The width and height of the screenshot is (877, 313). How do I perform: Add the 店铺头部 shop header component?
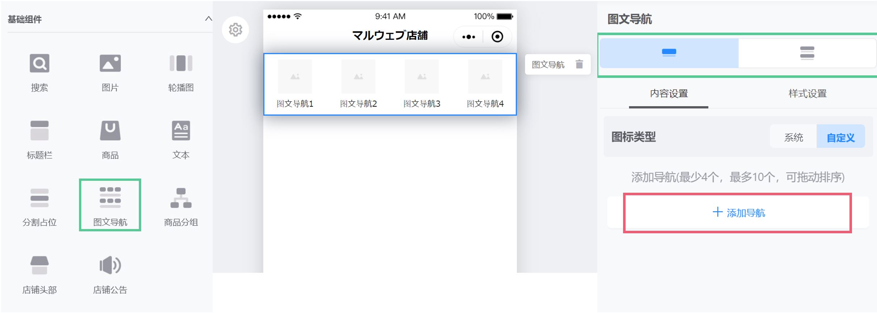click(x=39, y=275)
